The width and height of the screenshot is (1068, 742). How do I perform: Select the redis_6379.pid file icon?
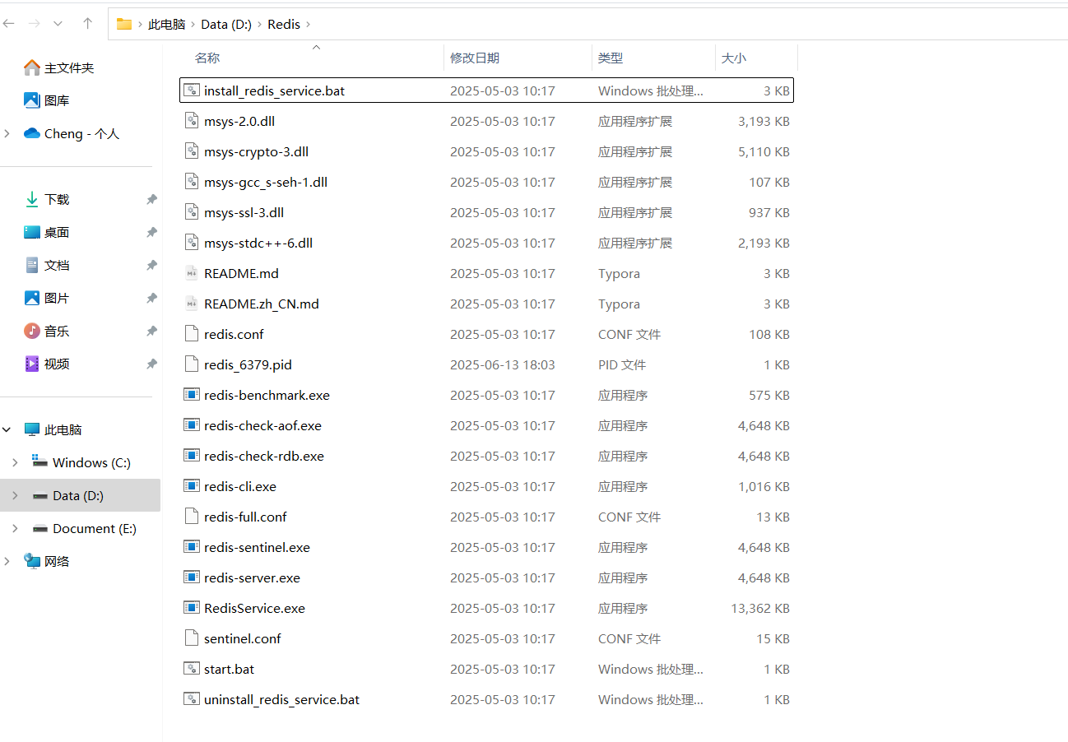click(191, 364)
